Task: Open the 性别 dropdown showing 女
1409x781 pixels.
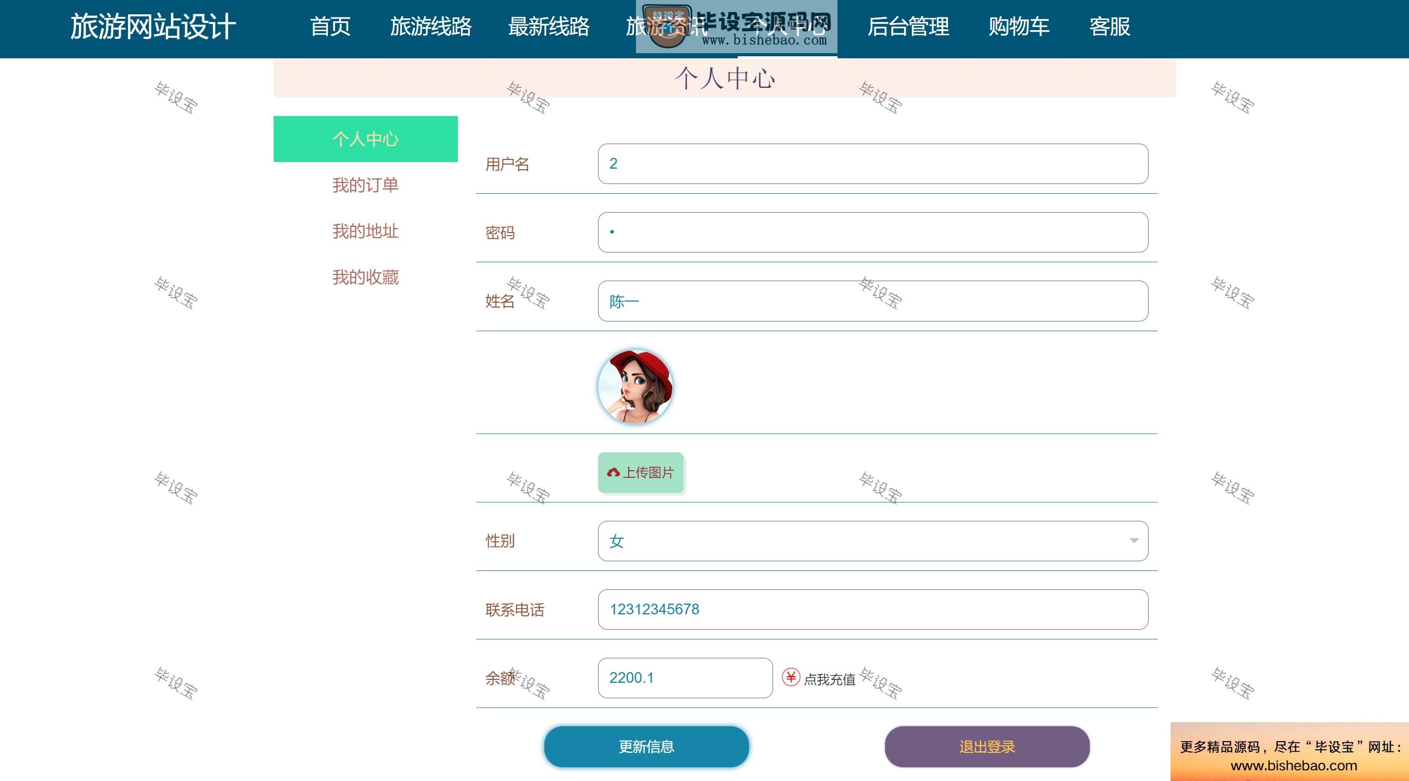Action: [x=873, y=541]
